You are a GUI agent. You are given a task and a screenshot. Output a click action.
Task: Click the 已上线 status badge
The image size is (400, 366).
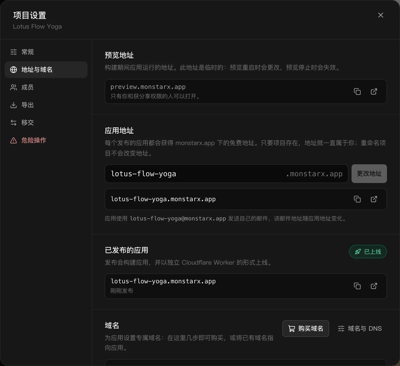pos(368,252)
